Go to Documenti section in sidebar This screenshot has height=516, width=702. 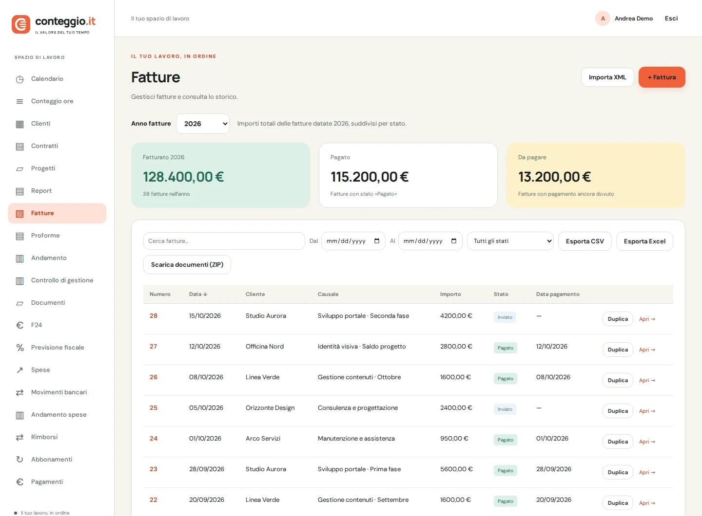(57, 303)
